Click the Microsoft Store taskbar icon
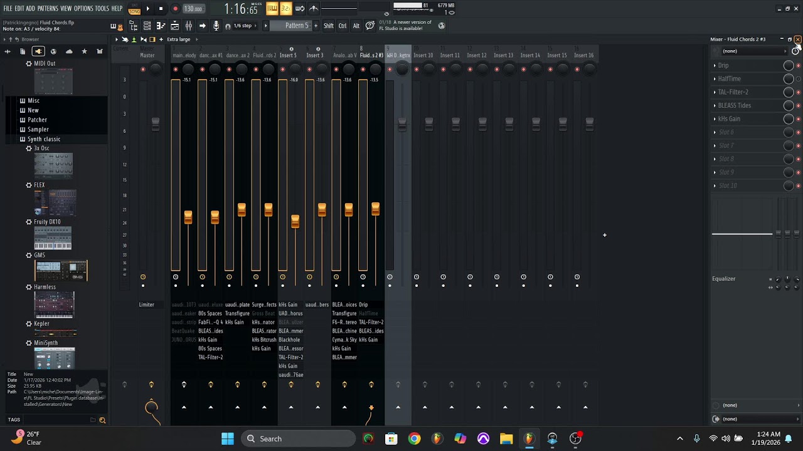 click(x=391, y=438)
